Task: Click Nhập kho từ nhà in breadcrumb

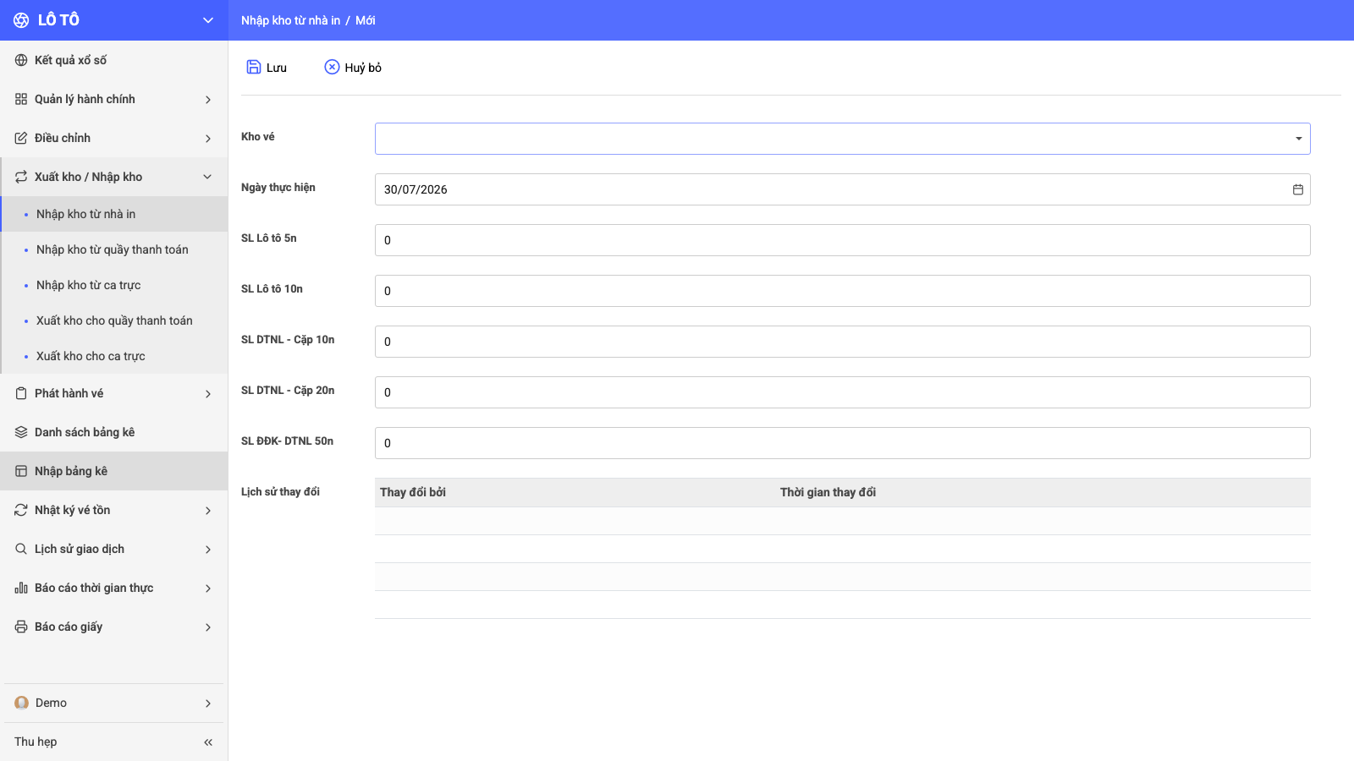Action: click(x=290, y=20)
